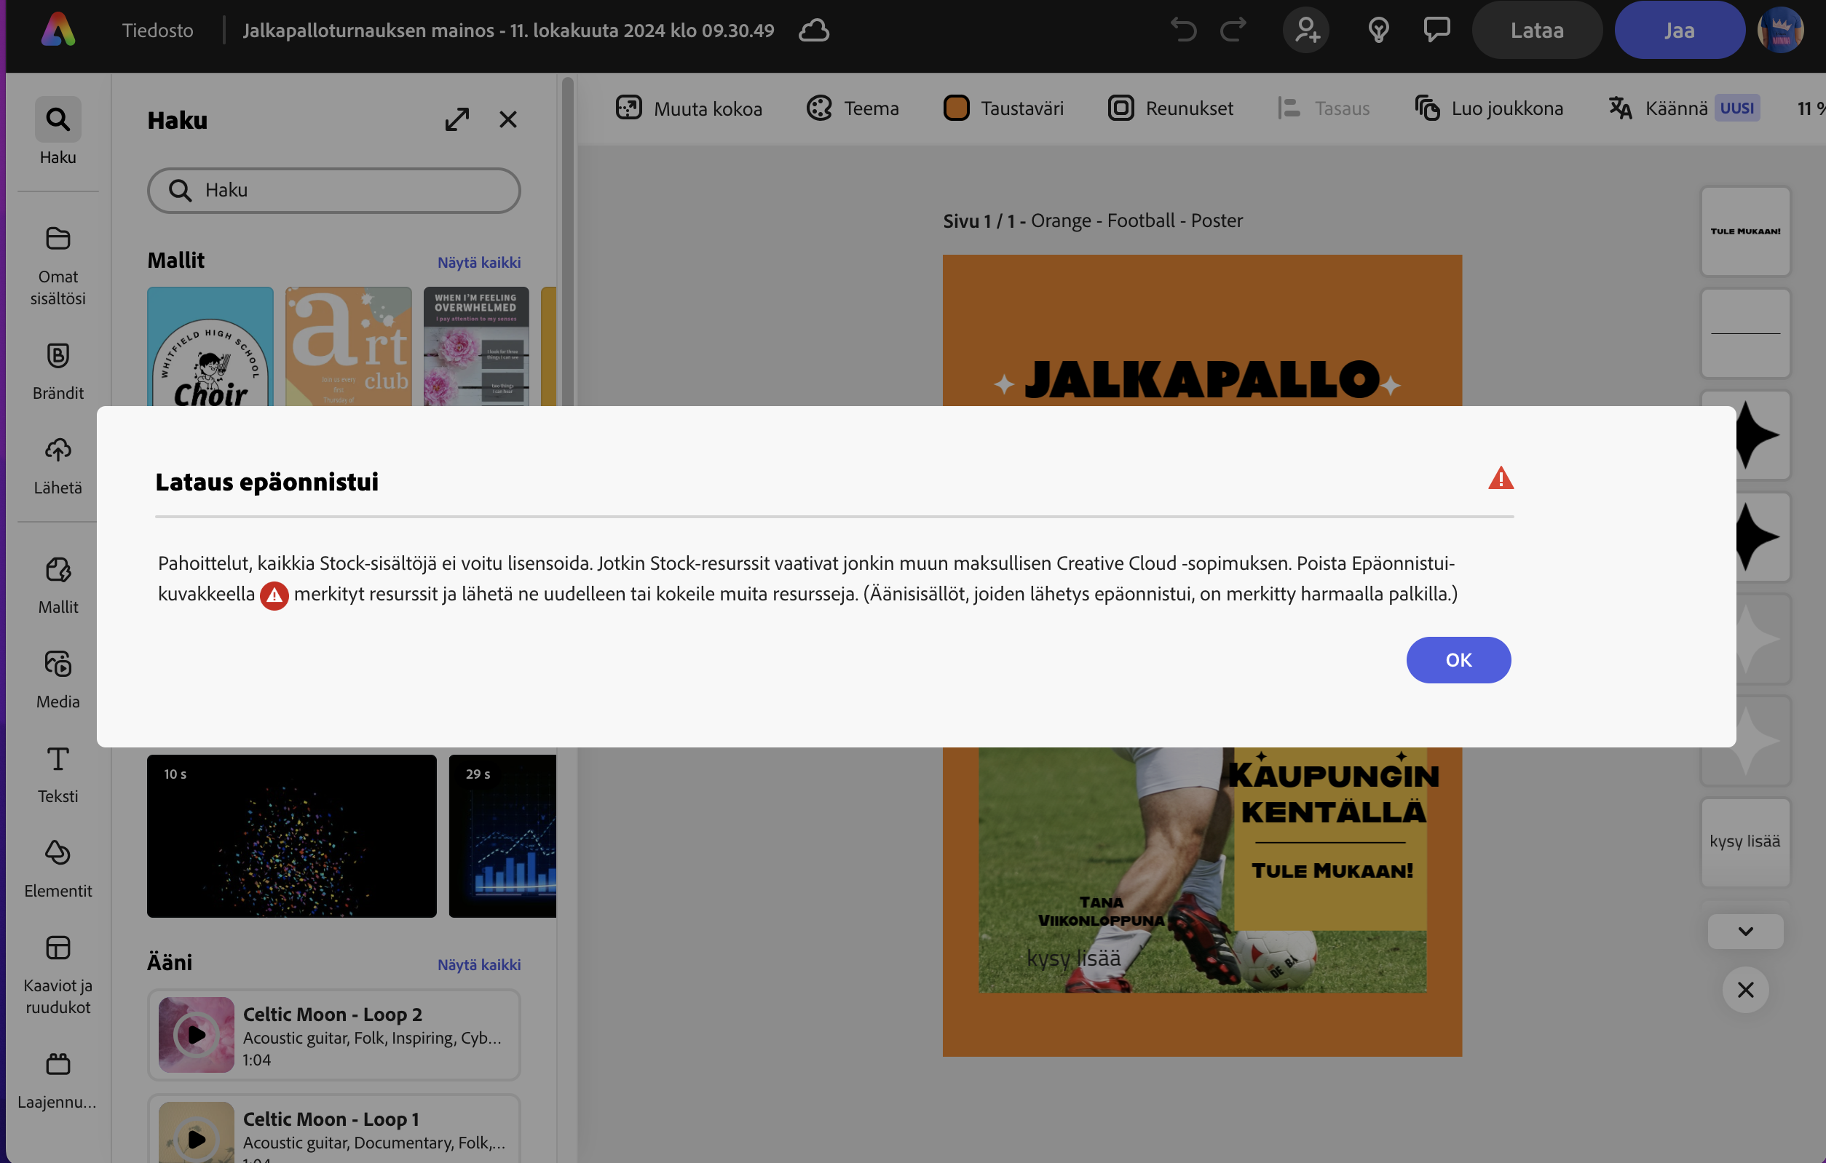The width and height of the screenshot is (1826, 1163).
Task: Open the Haku search tool in the sidebar
Action: point(58,120)
